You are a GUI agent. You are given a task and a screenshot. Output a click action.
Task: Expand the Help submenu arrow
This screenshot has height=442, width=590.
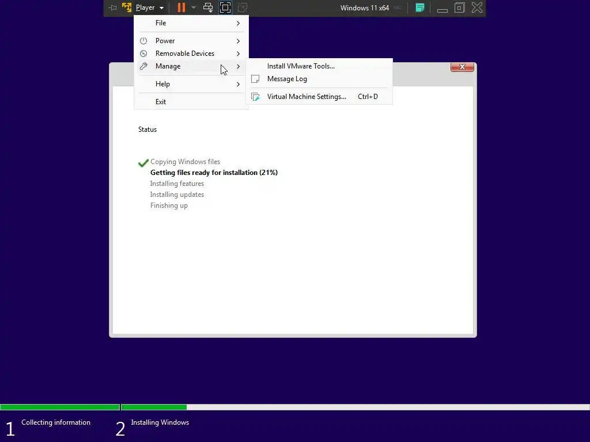(238, 84)
